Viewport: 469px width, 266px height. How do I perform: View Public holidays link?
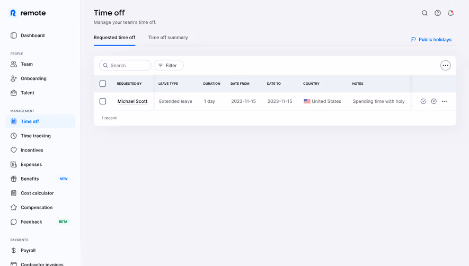[431, 40]
